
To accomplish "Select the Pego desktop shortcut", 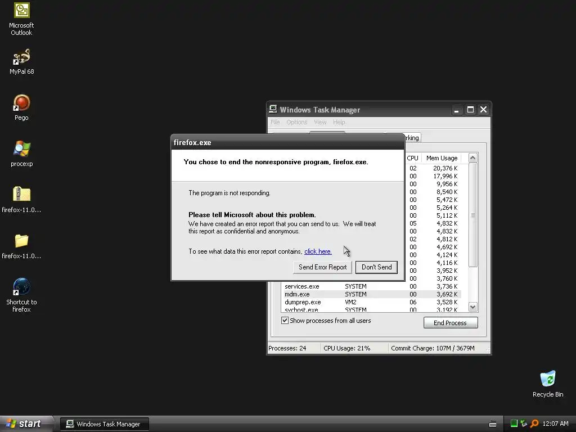I will [21, 107].
